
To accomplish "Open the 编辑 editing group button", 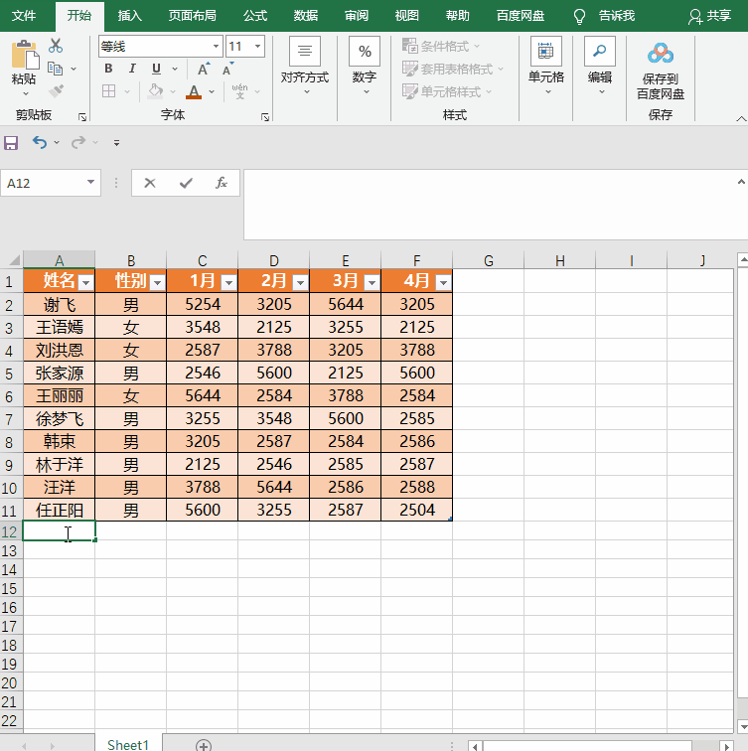I will tap(600, 65).
